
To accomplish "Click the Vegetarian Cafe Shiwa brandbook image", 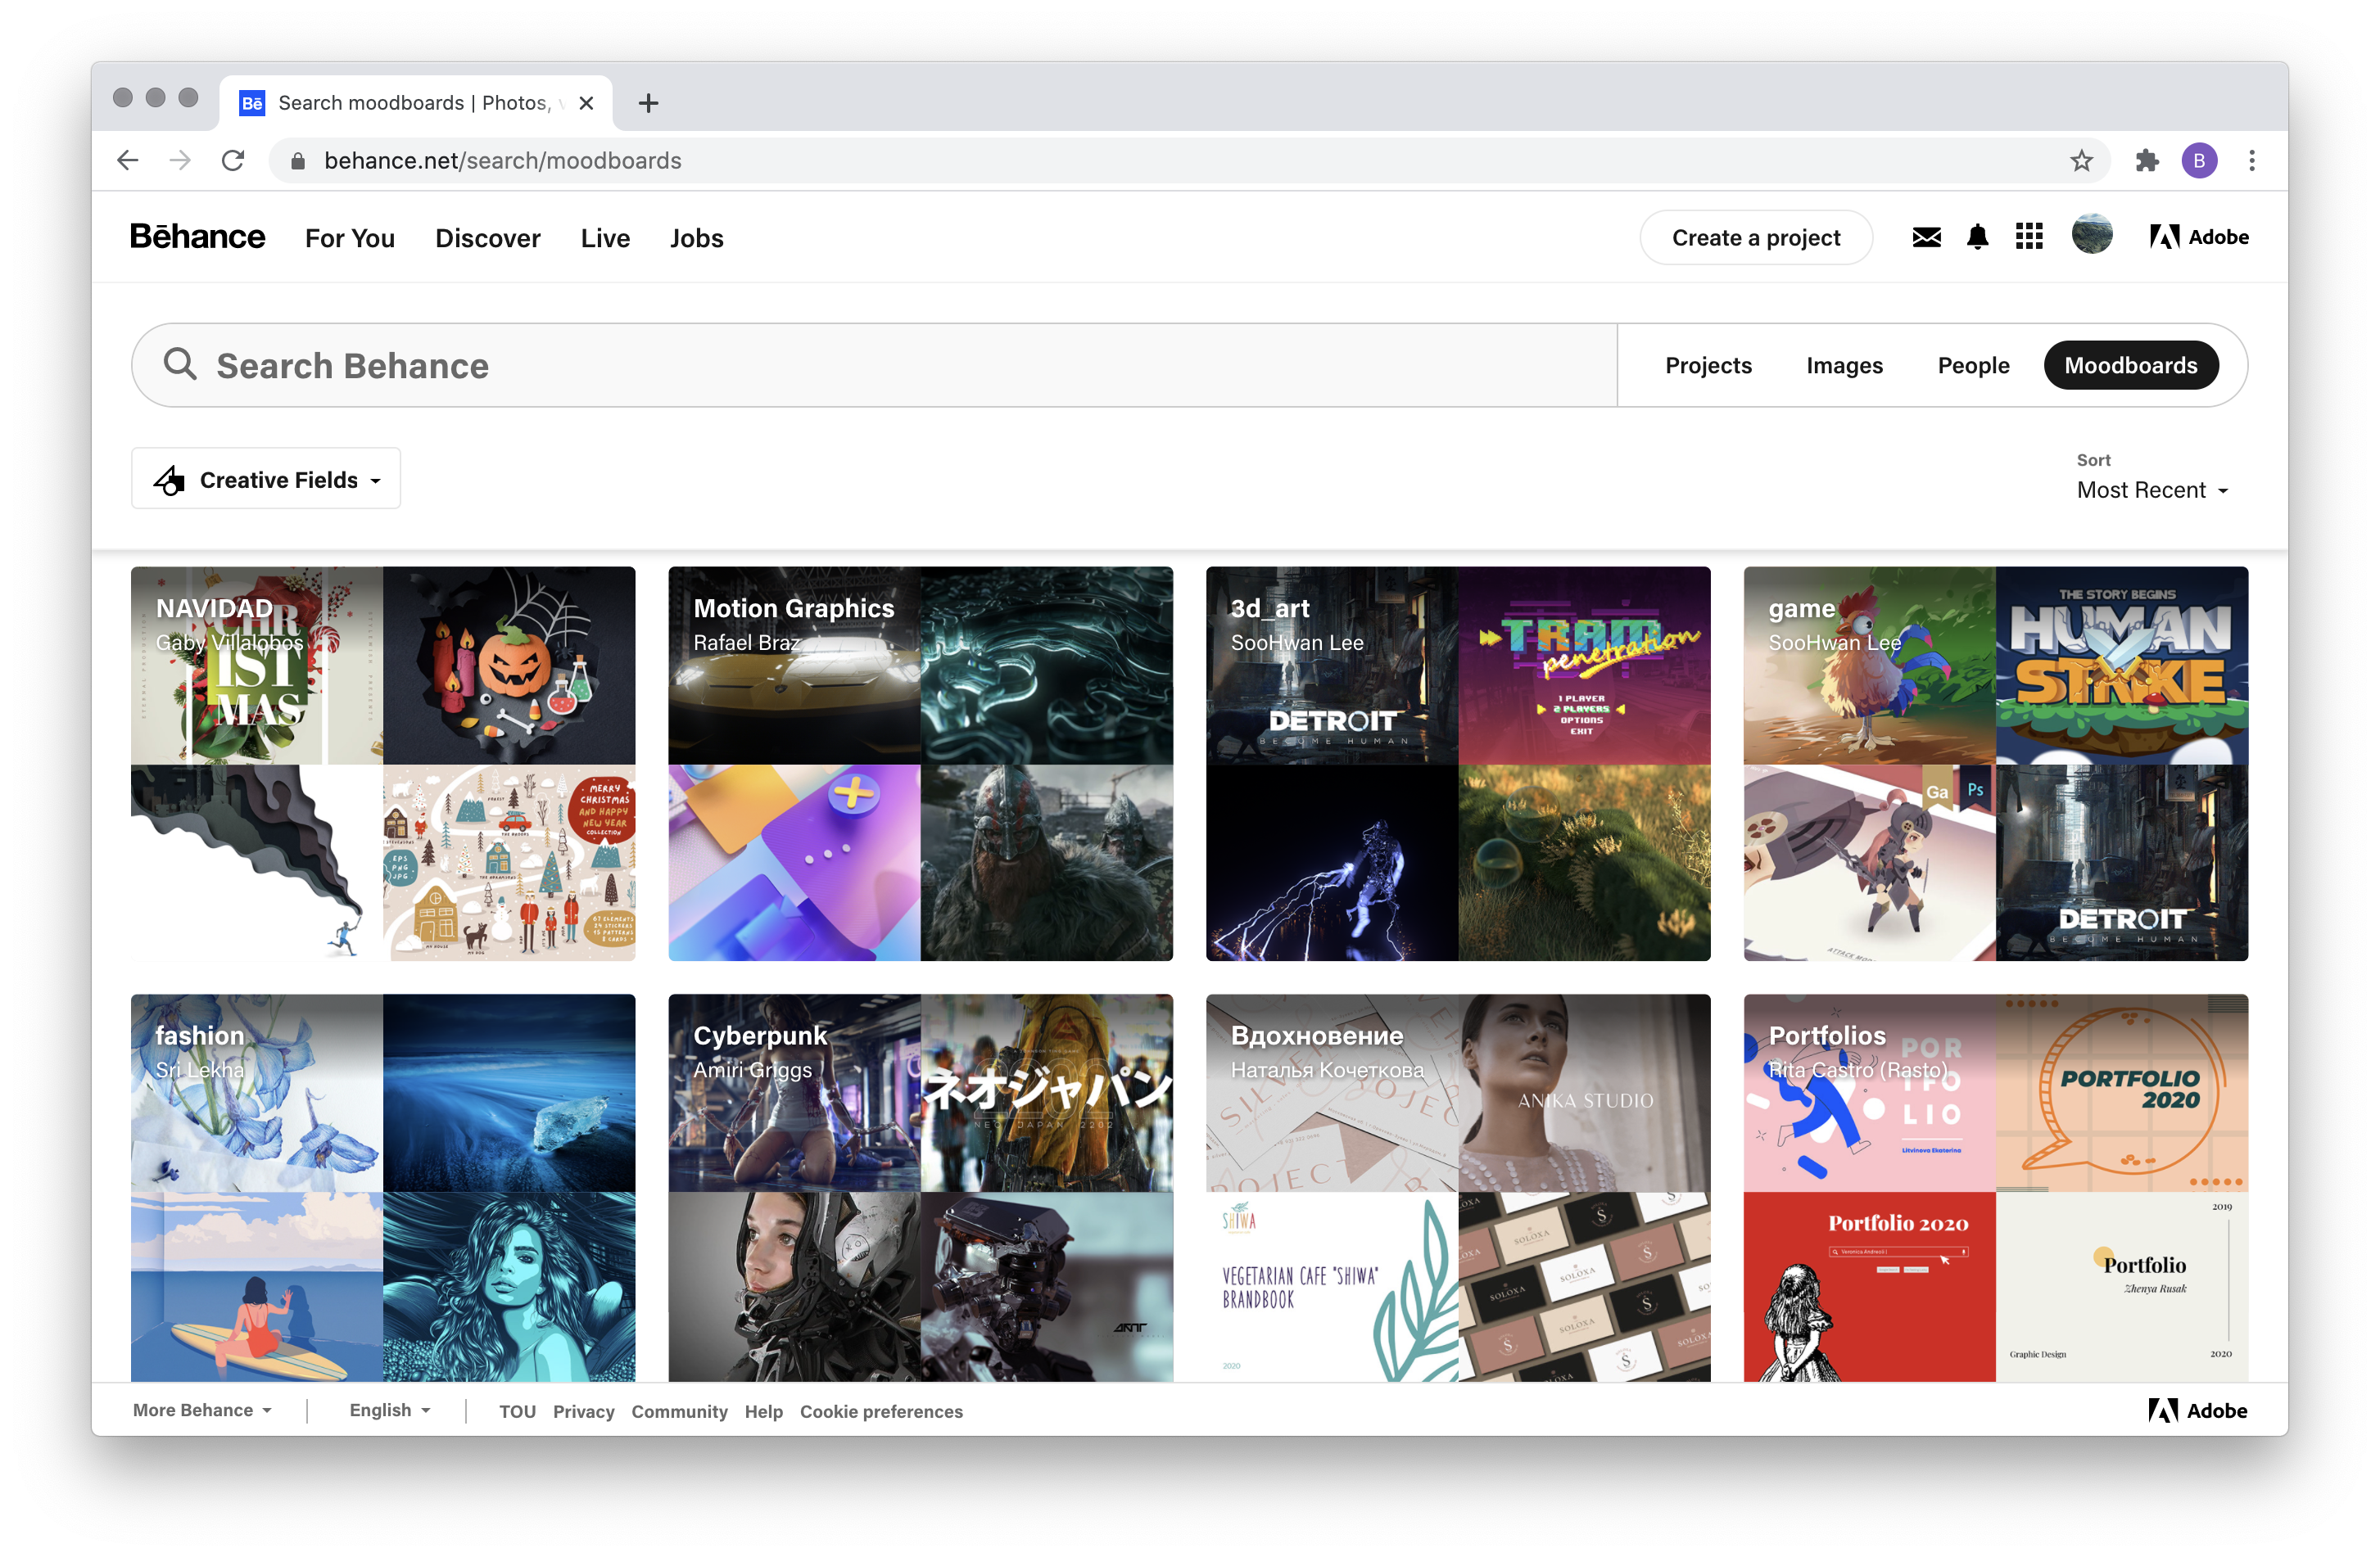I will [x=1332, y=1287].
